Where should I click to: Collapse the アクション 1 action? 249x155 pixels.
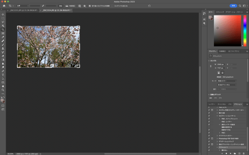pos(217,147)
